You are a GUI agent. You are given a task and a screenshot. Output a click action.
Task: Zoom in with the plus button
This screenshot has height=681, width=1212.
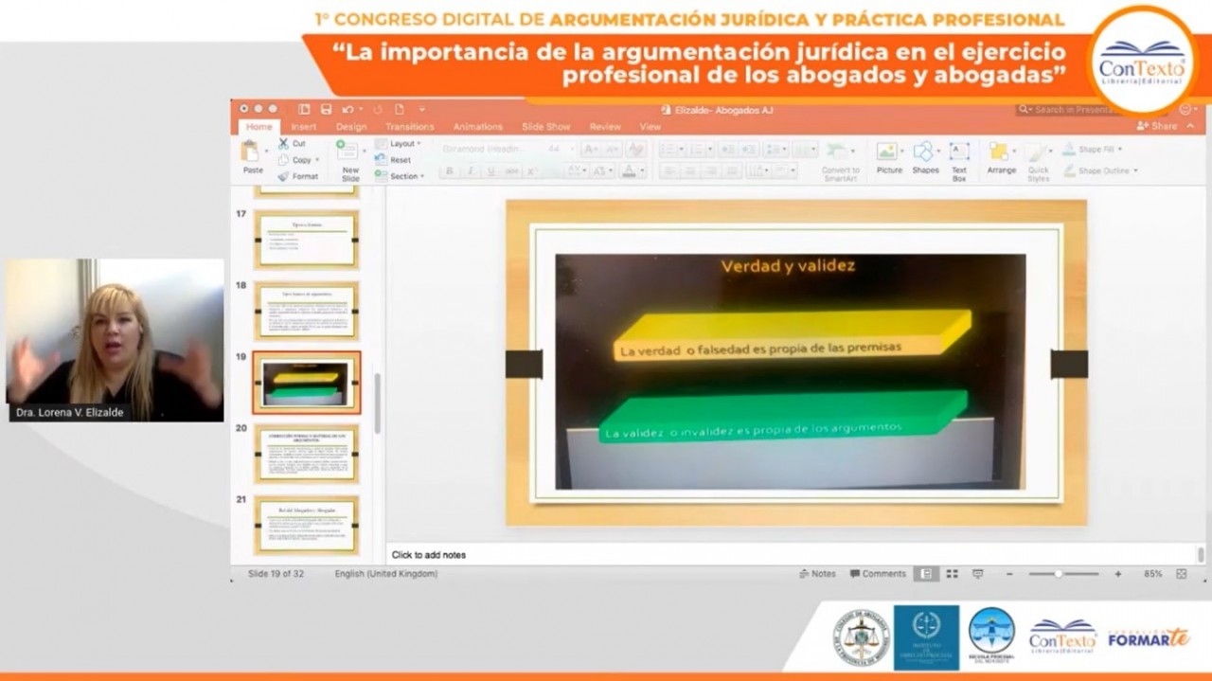point(1118,574)
